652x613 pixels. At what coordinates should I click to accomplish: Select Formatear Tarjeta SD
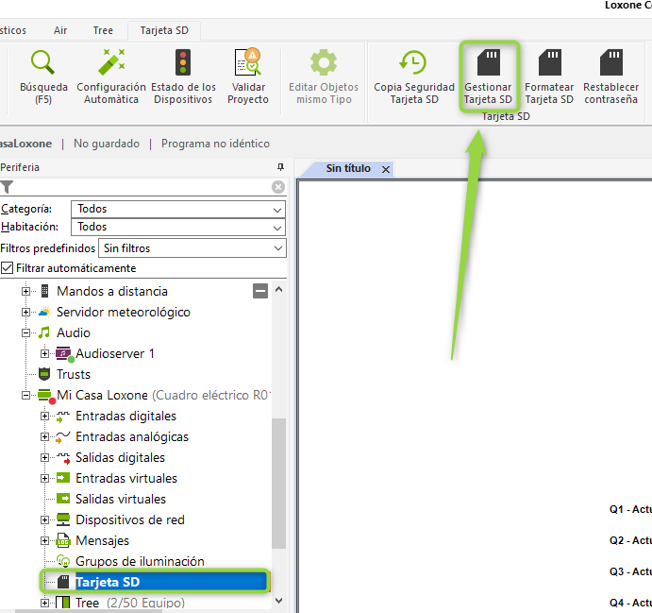click(x=549, y=63)
